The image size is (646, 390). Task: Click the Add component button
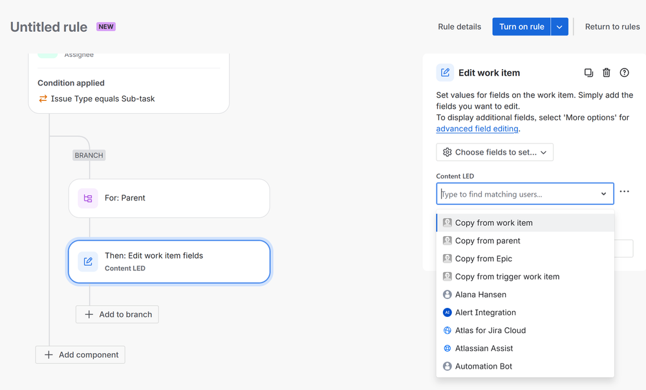pyautogui.click(x=80, y=355)
